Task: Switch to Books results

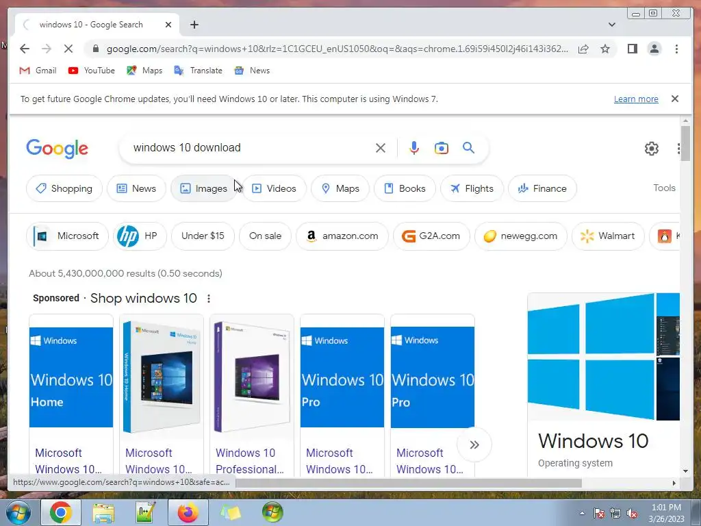Action: click(405, 188)
